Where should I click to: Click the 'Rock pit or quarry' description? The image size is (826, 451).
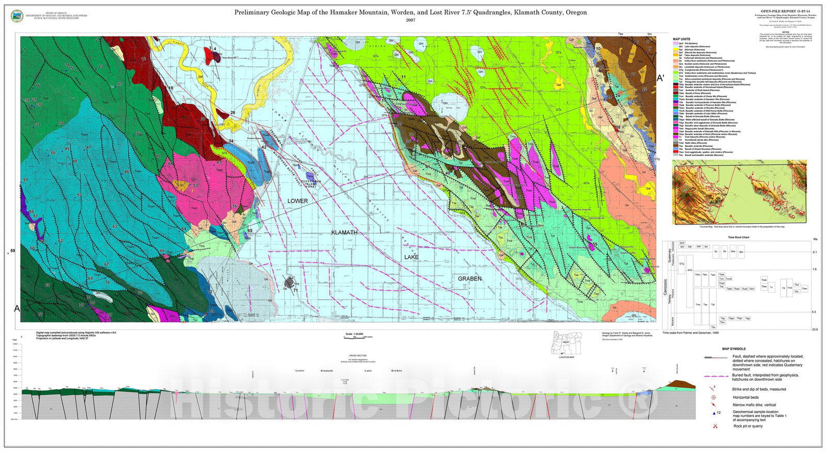tap(748, 426)
